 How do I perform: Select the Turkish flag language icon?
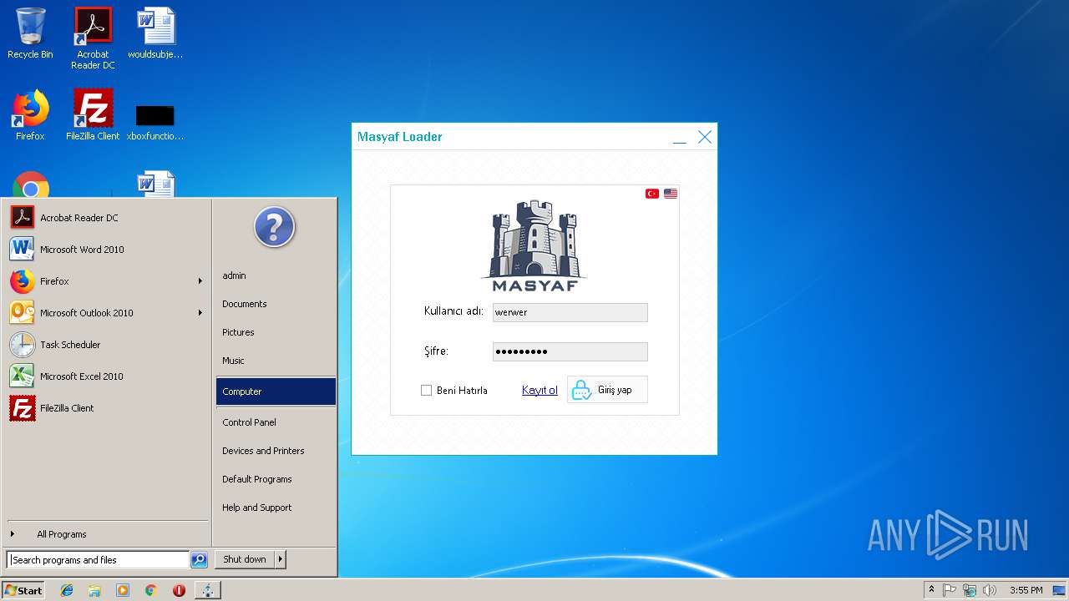click(652, 194)
